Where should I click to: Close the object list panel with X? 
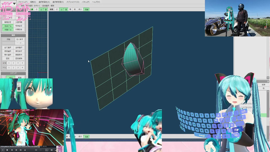pos(268,82)
